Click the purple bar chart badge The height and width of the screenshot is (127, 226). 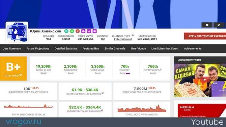point(89,31)
